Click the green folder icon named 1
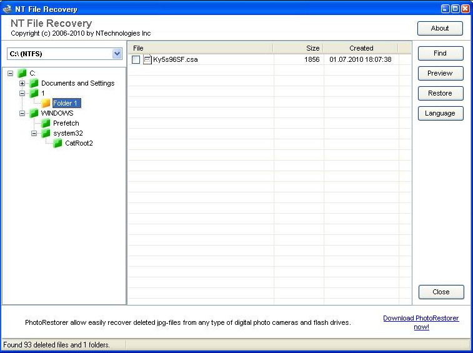This screenshot has height=353, width=473. click(x=34, y=93)
